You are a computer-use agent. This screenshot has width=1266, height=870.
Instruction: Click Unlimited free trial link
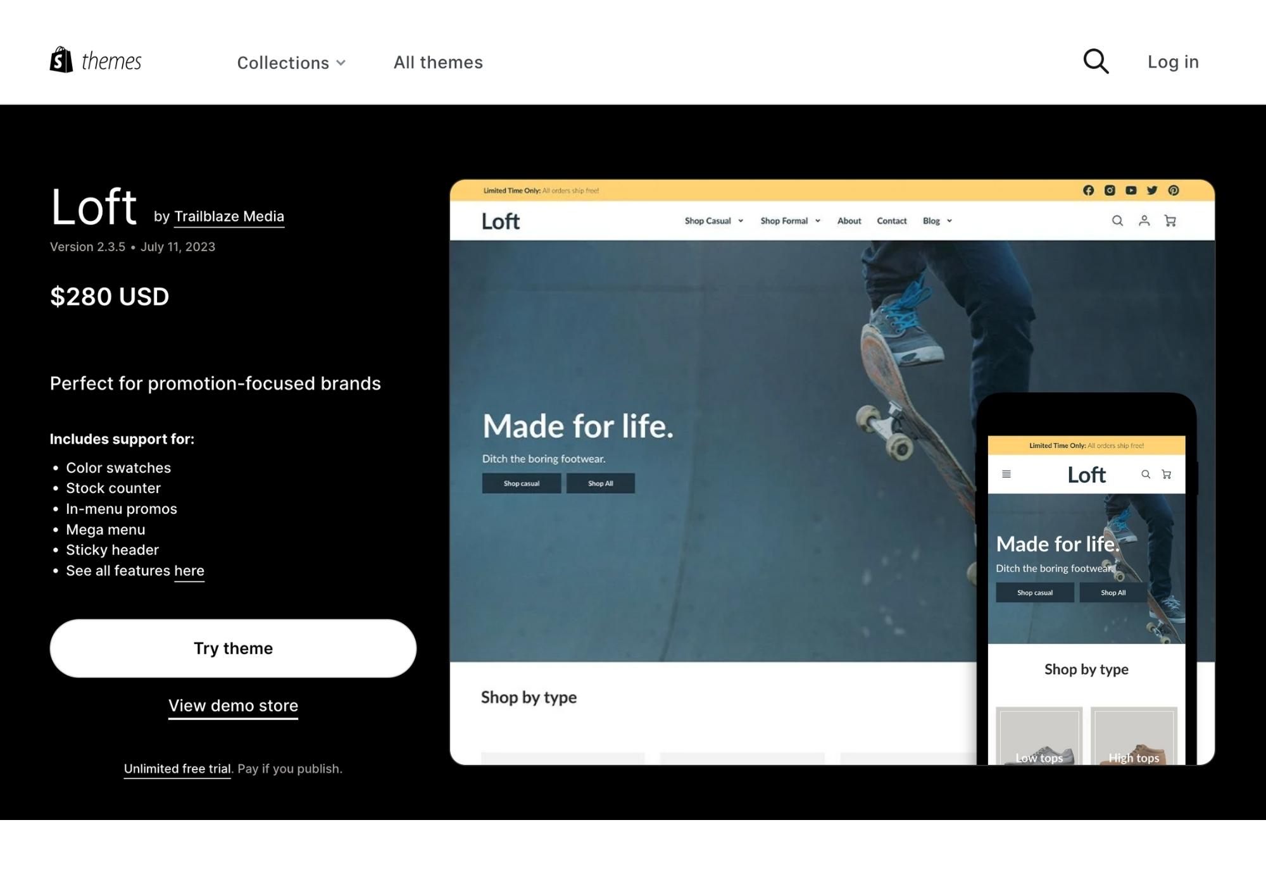click(x=177, y=769)
